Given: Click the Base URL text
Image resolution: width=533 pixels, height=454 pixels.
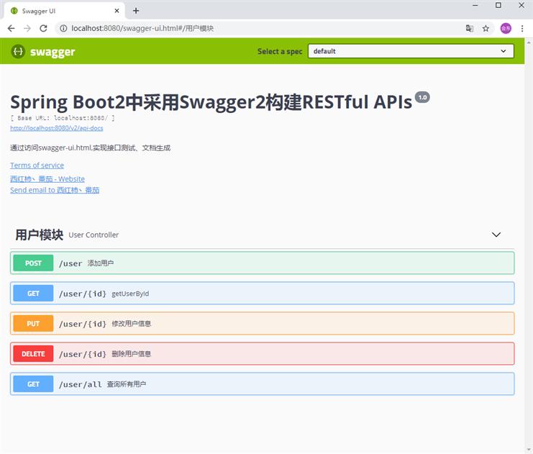Looking at the screenshot, I should point(63,118).
